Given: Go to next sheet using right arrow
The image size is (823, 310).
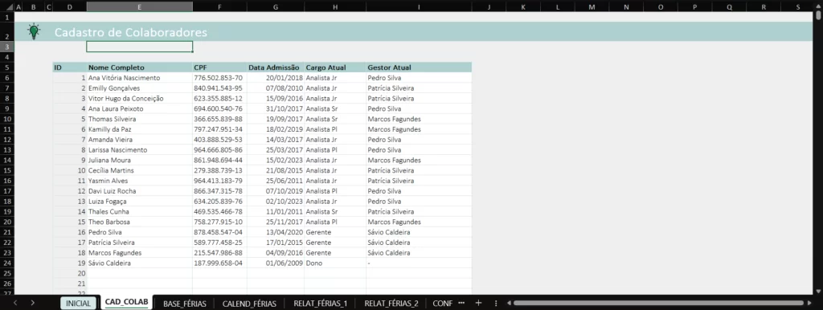Looking at the screenshot, I should (x=32, y=303).
